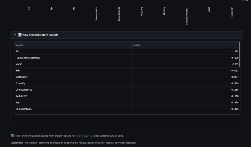251x147 pixels.
Task: Click the Ethnicity chart axis label
Action: coord(164,11)
